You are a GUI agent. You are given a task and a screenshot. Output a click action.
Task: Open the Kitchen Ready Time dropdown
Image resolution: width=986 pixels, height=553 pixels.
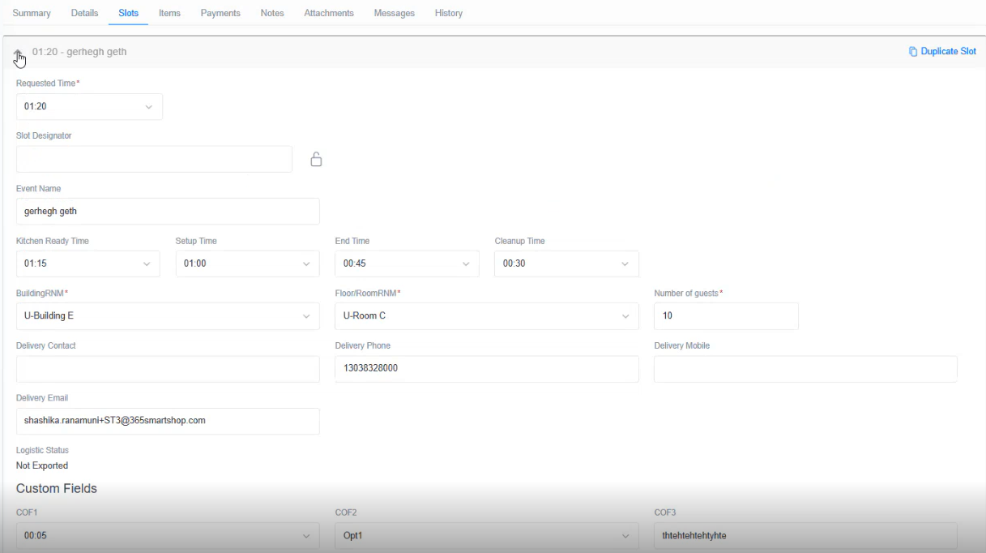point(147,264)
